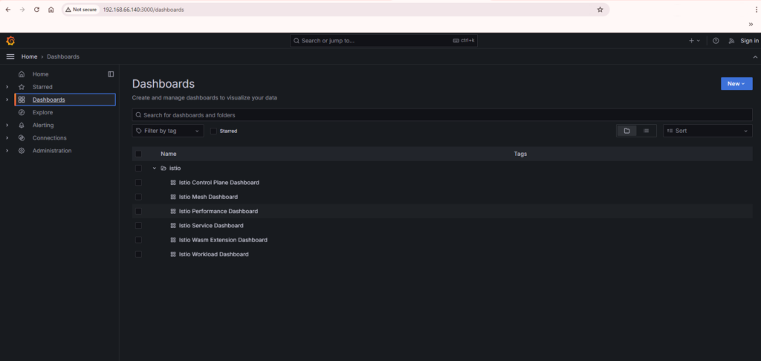
Task: Select Dashboards in sidebar menu
Action: [48, 100]
